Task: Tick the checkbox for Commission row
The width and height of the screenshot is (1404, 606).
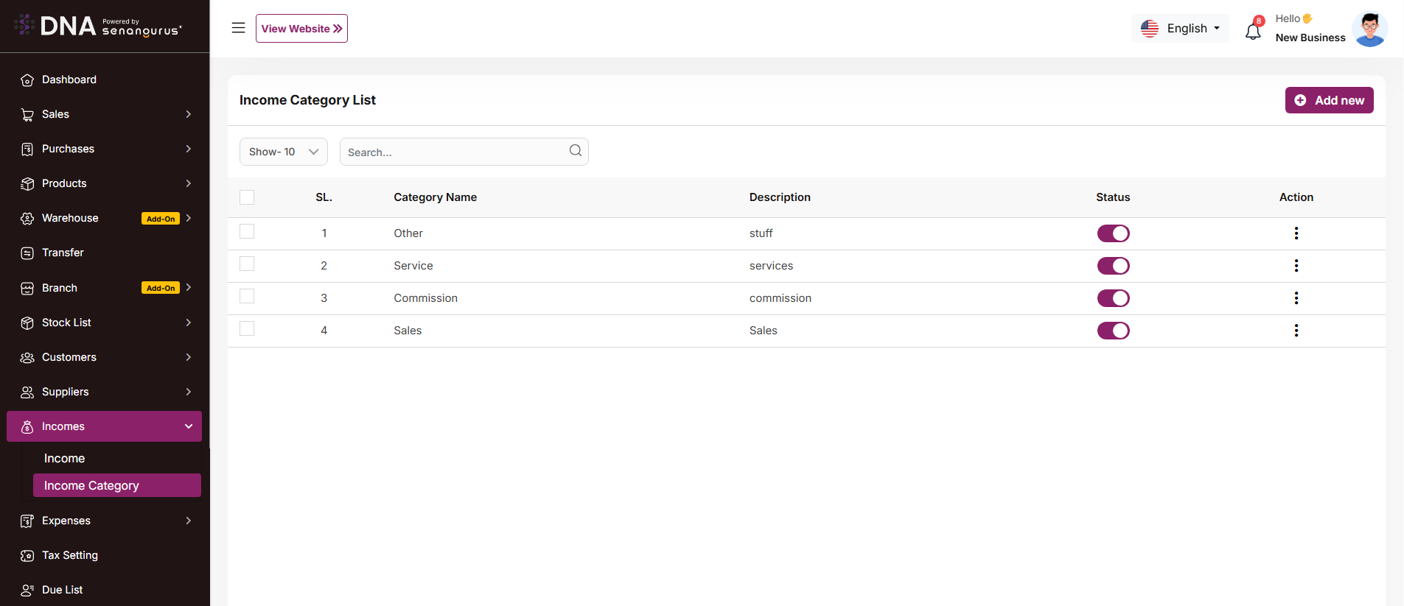Action: 247,297
